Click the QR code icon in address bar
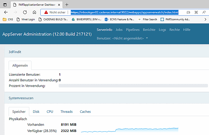This screenshot has width=209, height=135. pos(196,12)
